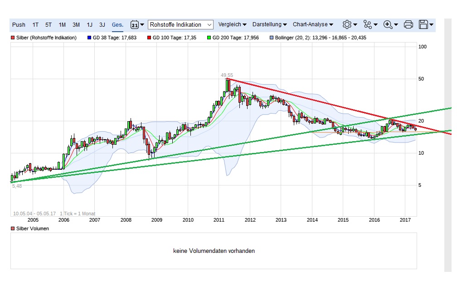Click the red GD 100 Tage color swatch
457x285 pixels.
[149, 38]
